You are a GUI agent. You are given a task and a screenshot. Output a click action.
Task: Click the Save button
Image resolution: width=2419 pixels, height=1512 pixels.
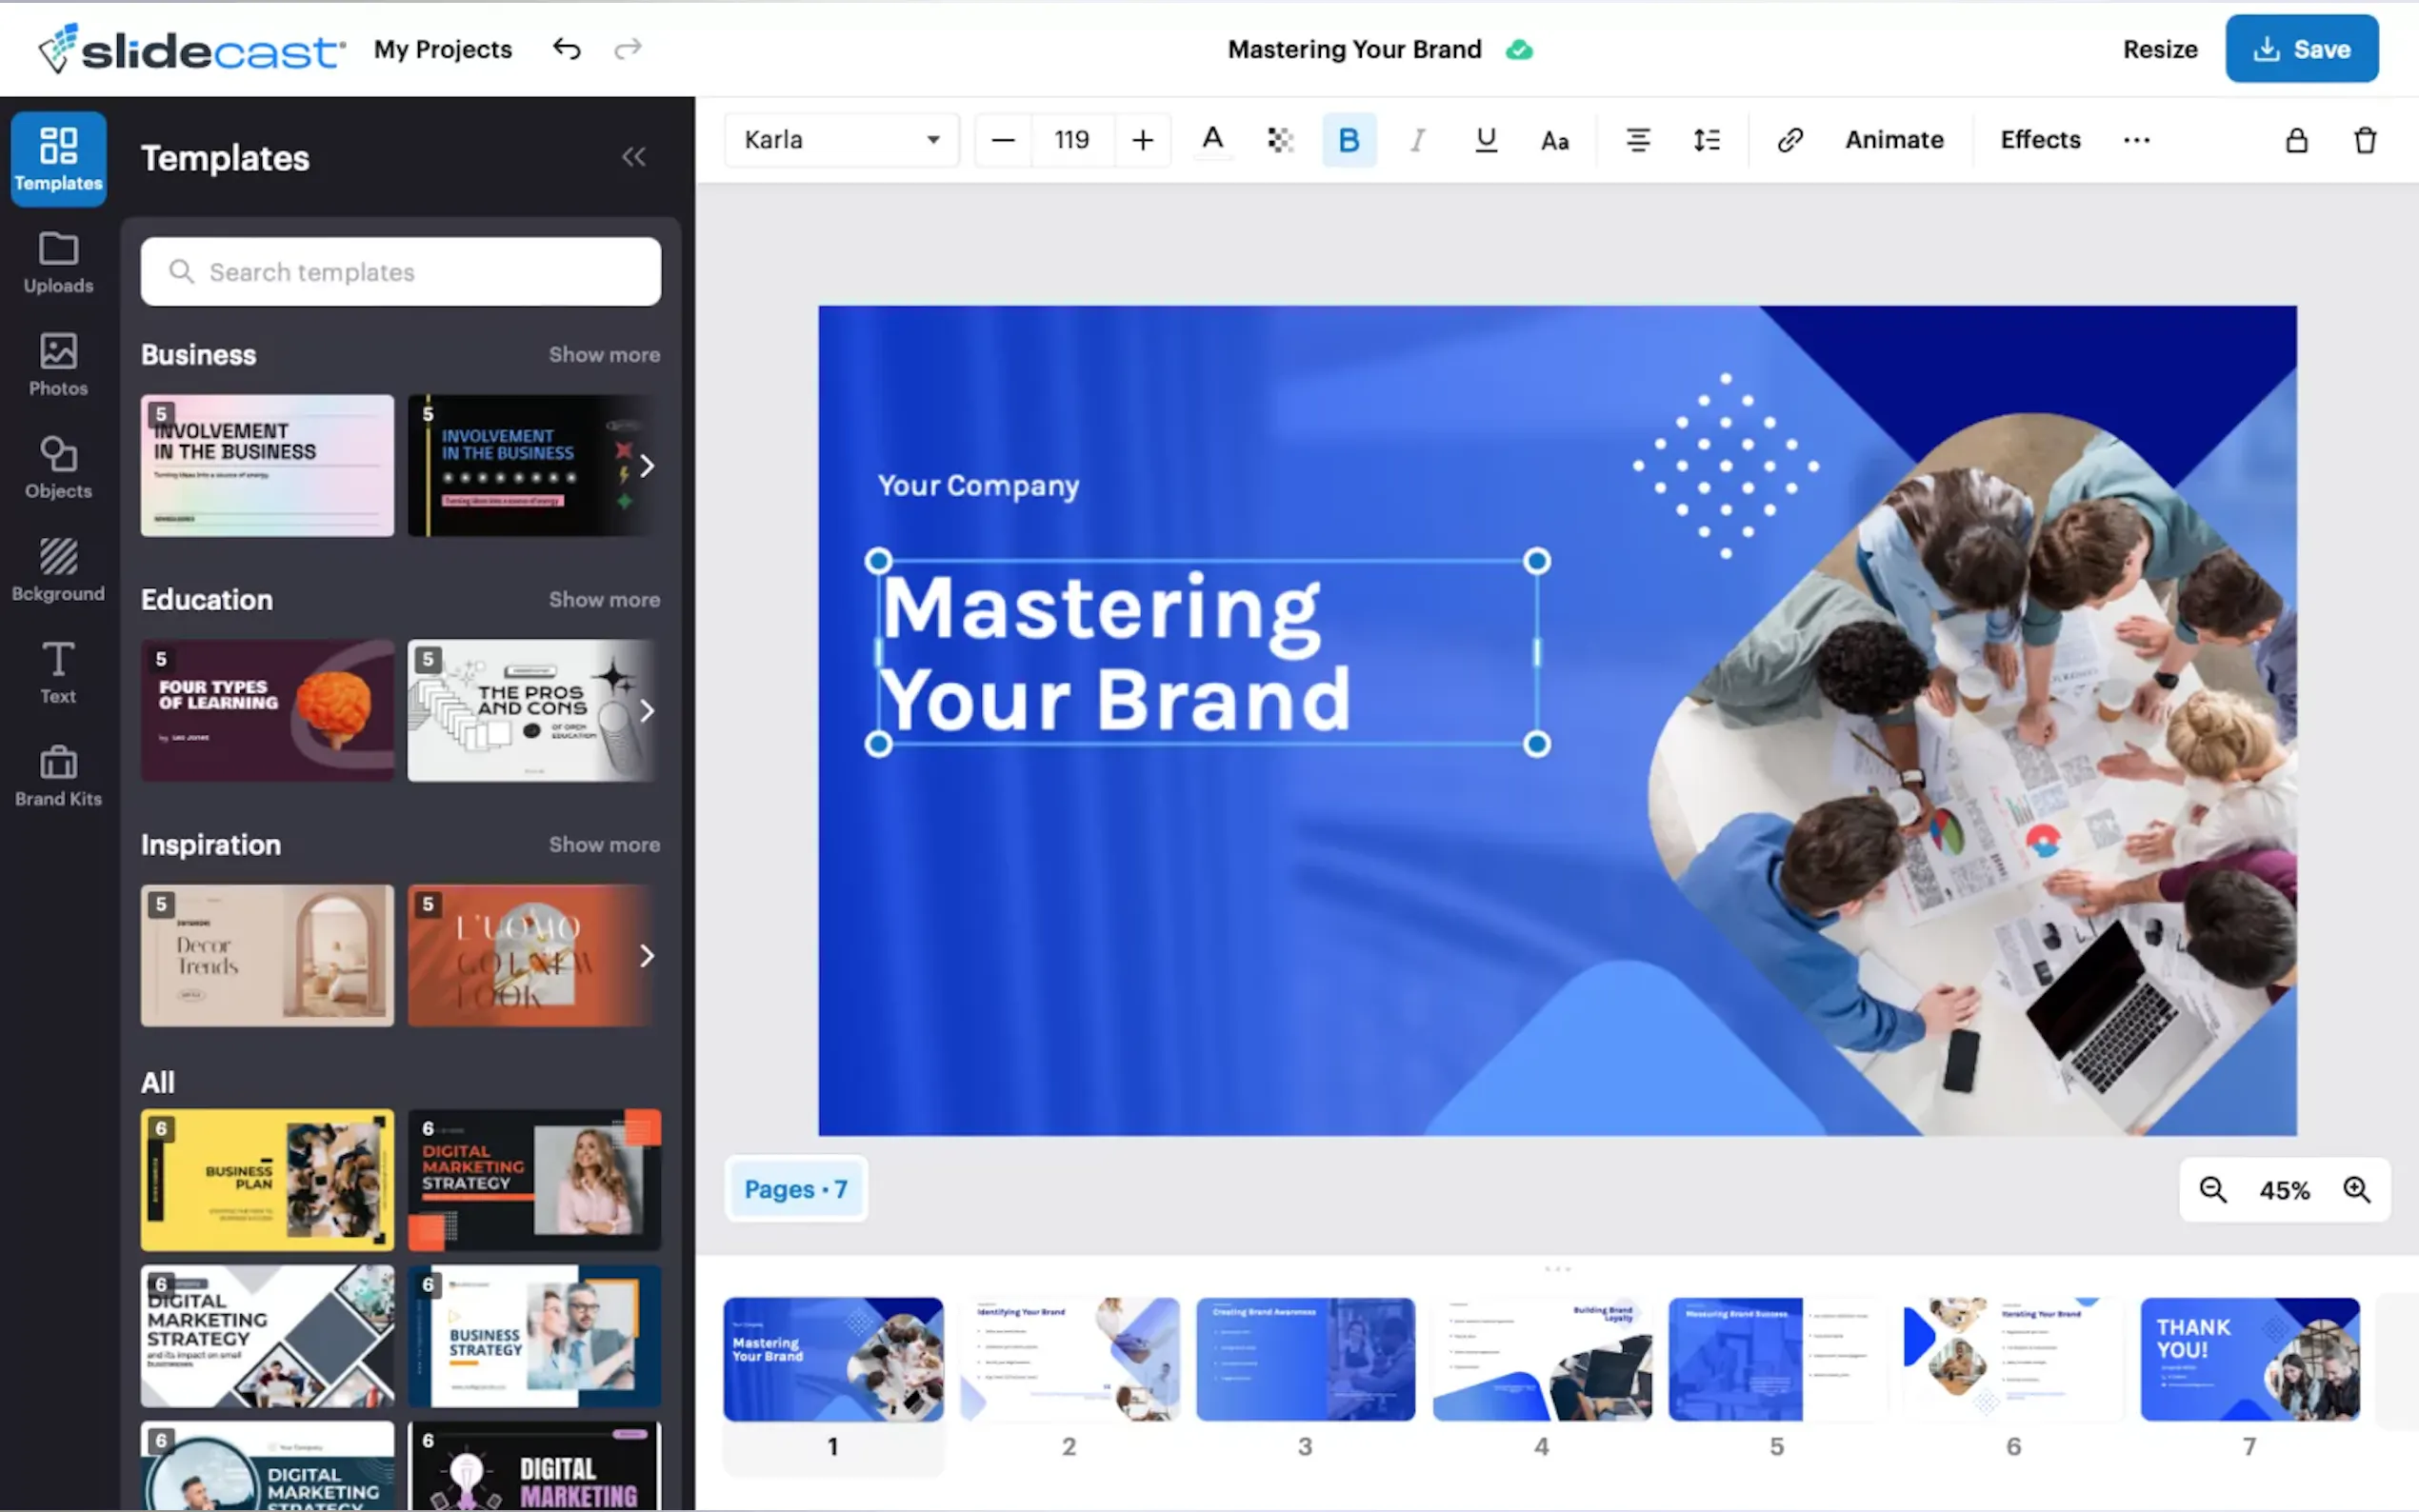click(x=2301, y=49)
